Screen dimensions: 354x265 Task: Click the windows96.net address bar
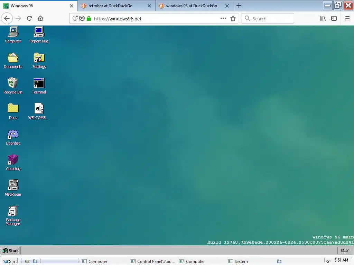153,19
